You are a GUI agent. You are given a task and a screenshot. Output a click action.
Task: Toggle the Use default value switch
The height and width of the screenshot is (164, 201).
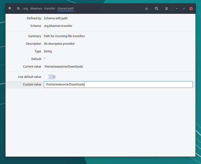coord(50,77)
